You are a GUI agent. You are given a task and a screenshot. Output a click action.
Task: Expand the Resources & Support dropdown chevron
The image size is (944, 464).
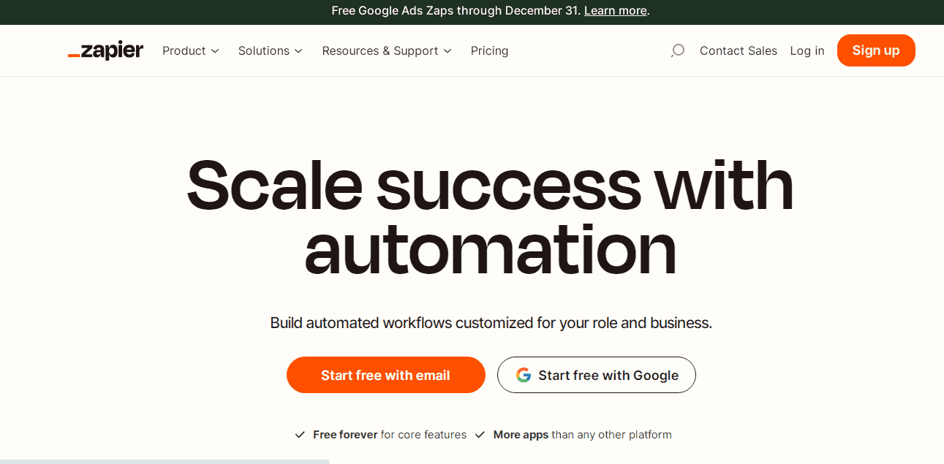(x=448, y=51)
